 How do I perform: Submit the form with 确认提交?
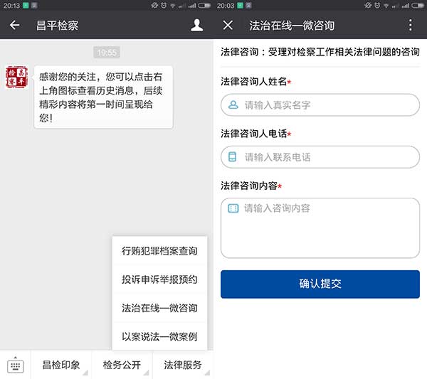[x=320, y=284]
